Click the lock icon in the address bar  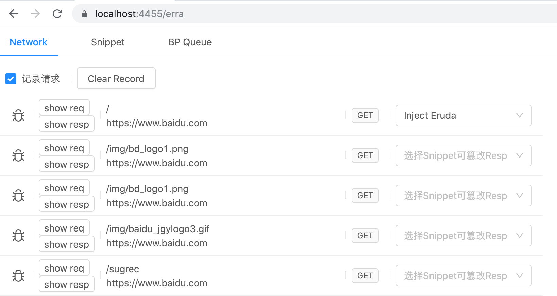click(84, 14)
